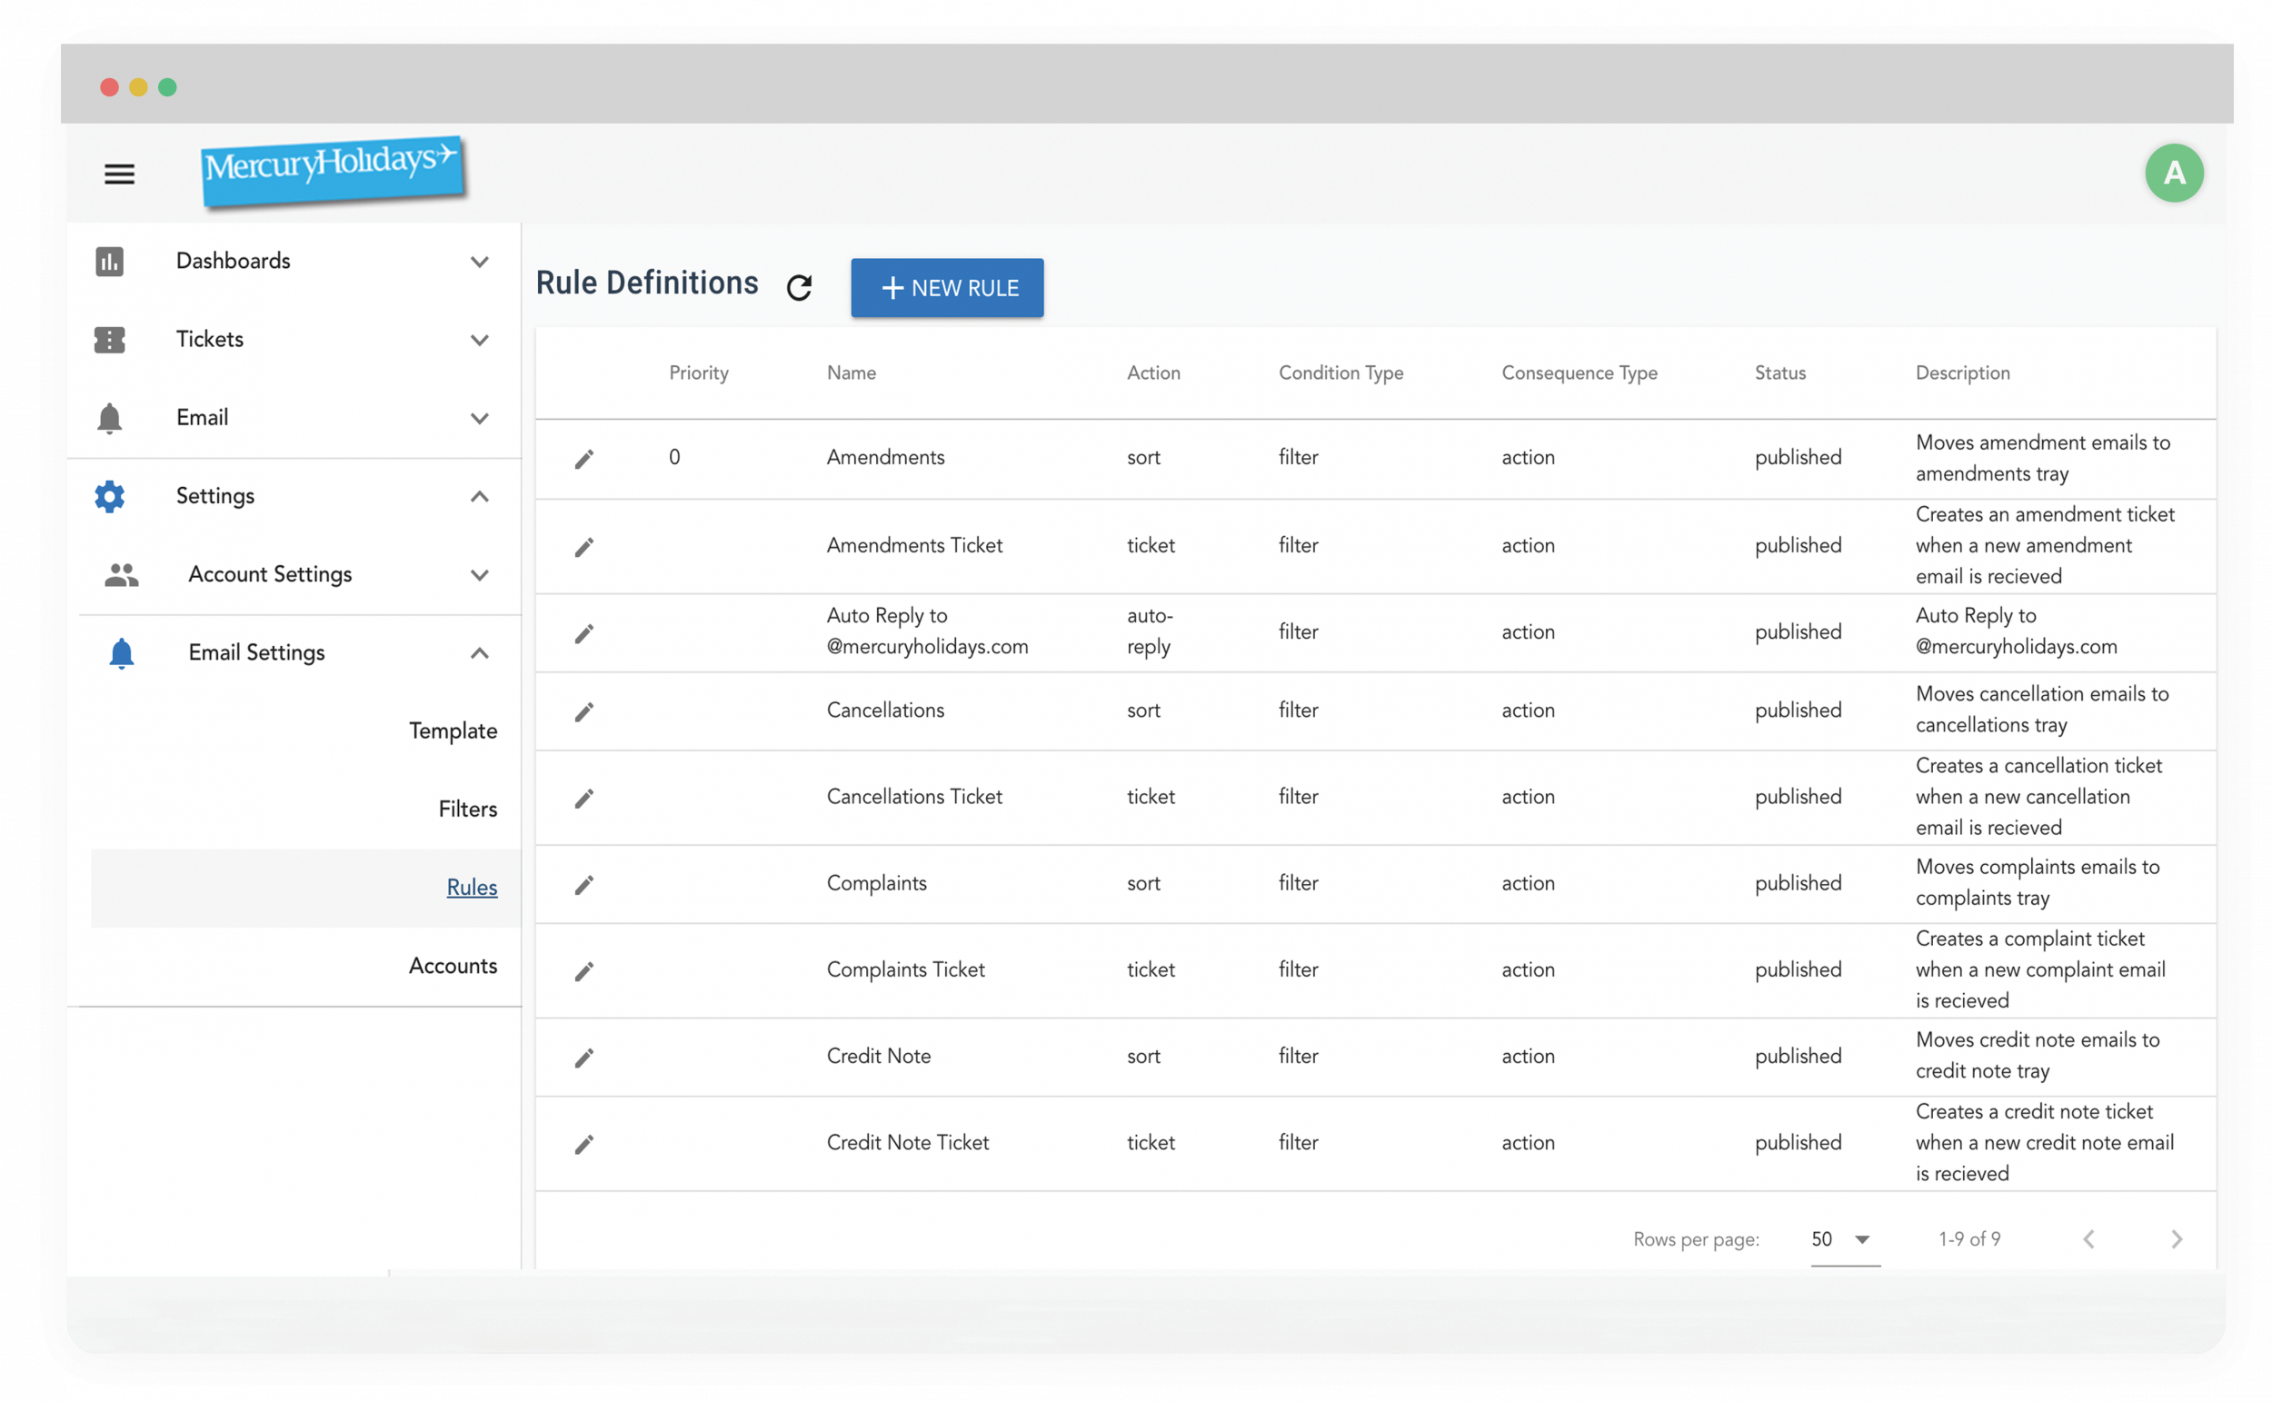Open the rows per page dropdown
The height and width of the screenshot is (1401, 2272).
[x=1844, y=1240]
